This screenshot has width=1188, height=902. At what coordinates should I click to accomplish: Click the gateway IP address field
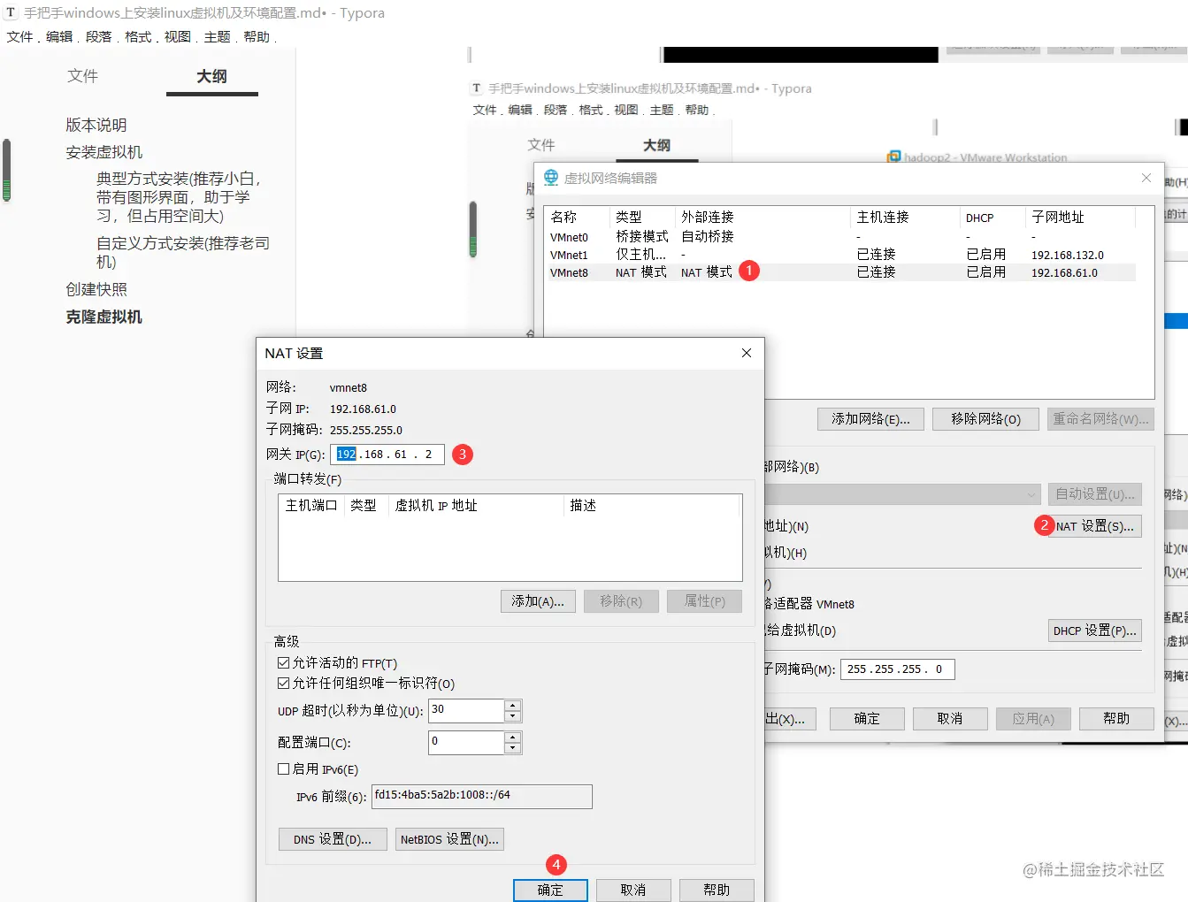(x=387, y=455)
